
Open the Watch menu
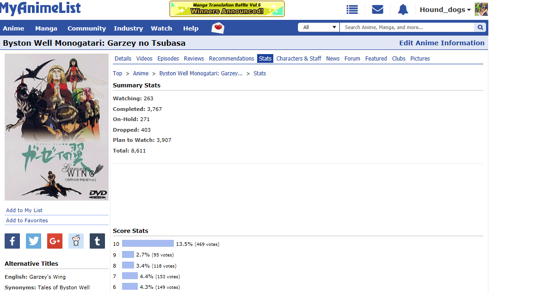click(161, 28)
